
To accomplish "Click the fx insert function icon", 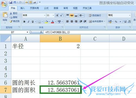I will click(41, 32).
